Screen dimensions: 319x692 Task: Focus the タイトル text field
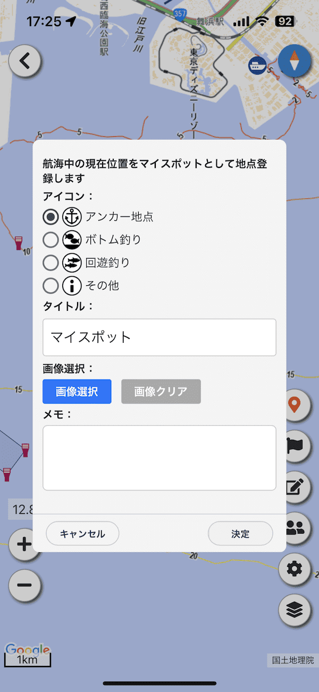159,337
